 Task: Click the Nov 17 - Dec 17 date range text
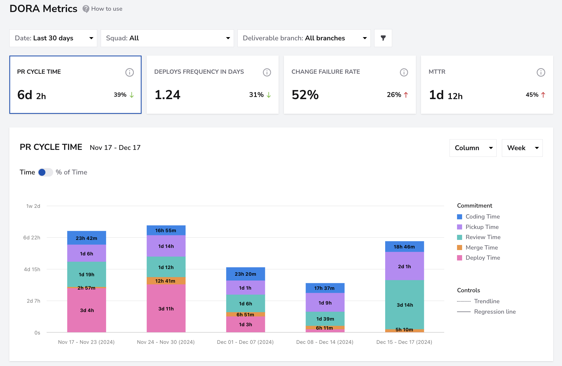point(115,148)
